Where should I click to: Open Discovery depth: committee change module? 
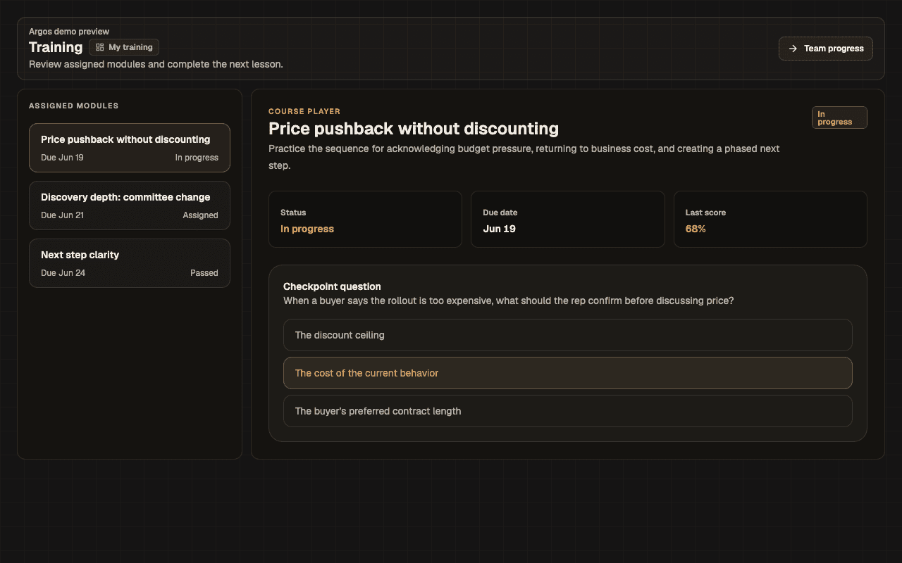[x=130, y=205]
